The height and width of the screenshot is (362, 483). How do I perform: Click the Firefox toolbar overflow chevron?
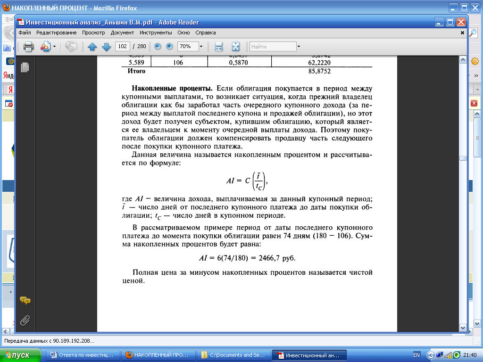coord(476,76)
